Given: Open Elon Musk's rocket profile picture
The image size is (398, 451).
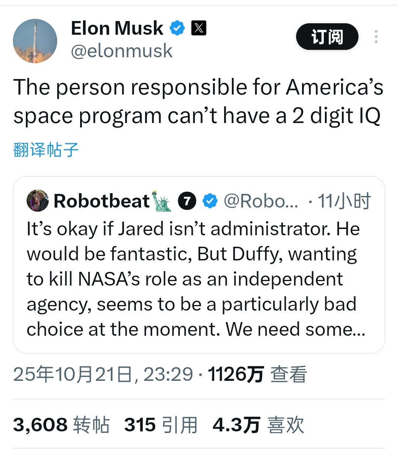Looking at the screenshot, I should pyautogui.click(x=35, y=41).
